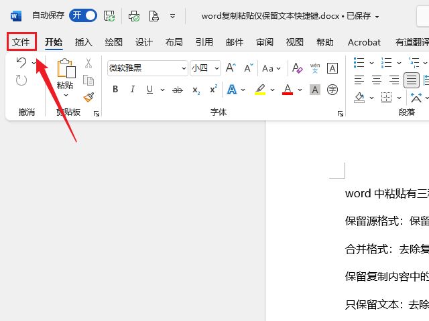Click the paragraph Shading bucket icon

tap(359, 98)
